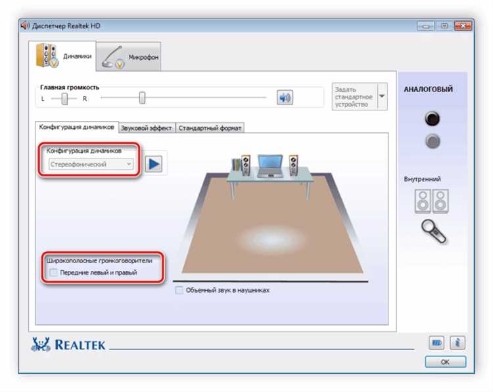Screen dimensions: 493x392
Task: Open the Стандартный формат tab
Action: (210, 128)
